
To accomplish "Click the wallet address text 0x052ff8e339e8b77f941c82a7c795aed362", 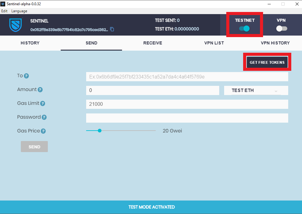I will pyautogui.click(x=69, y=30).
